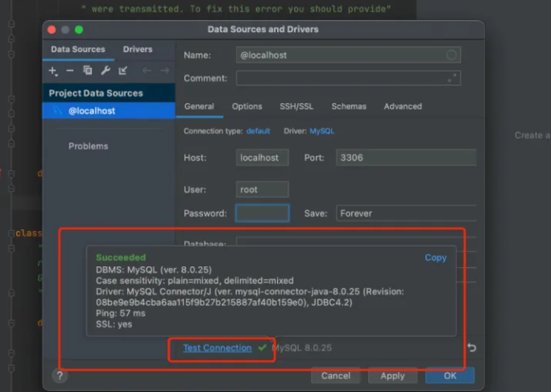
Task: Duplicate the selected data source
Action: (x=88, y=71)
